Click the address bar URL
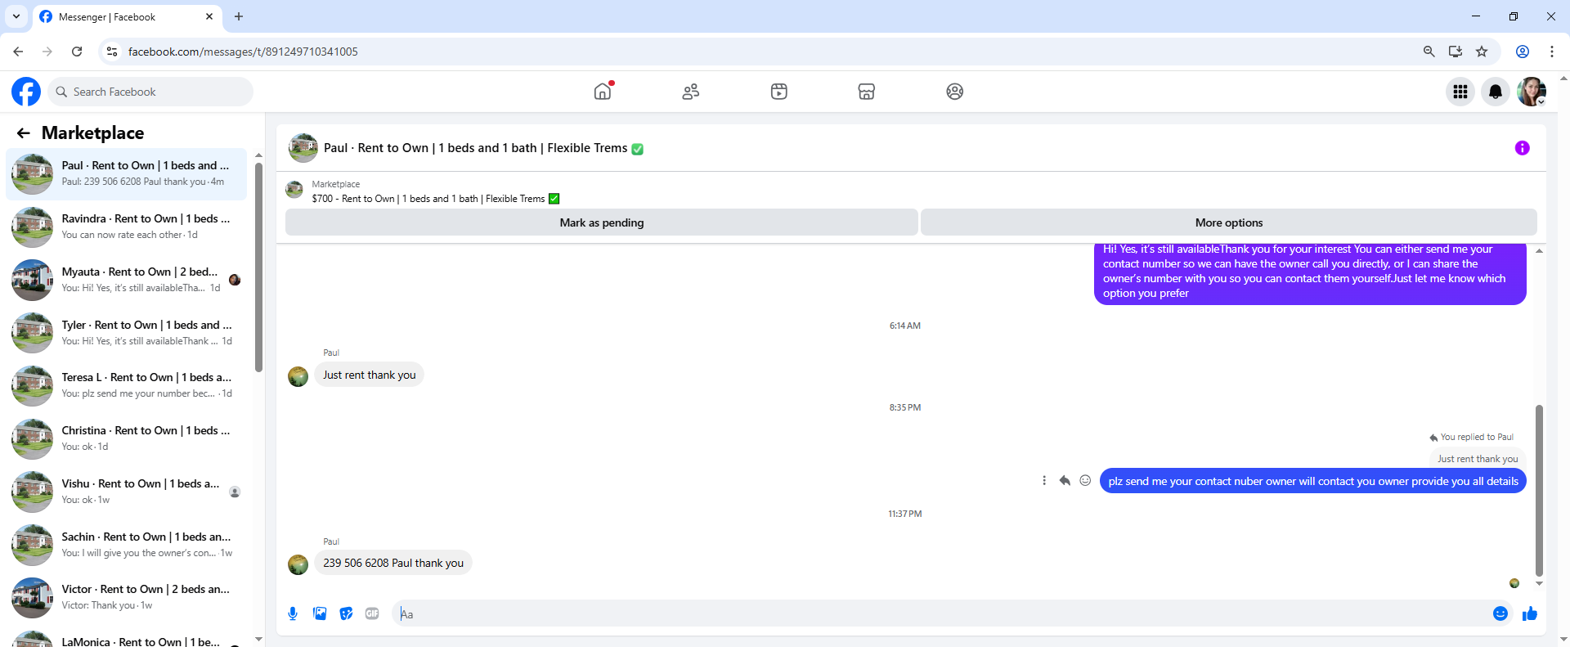 pos(243,52)
